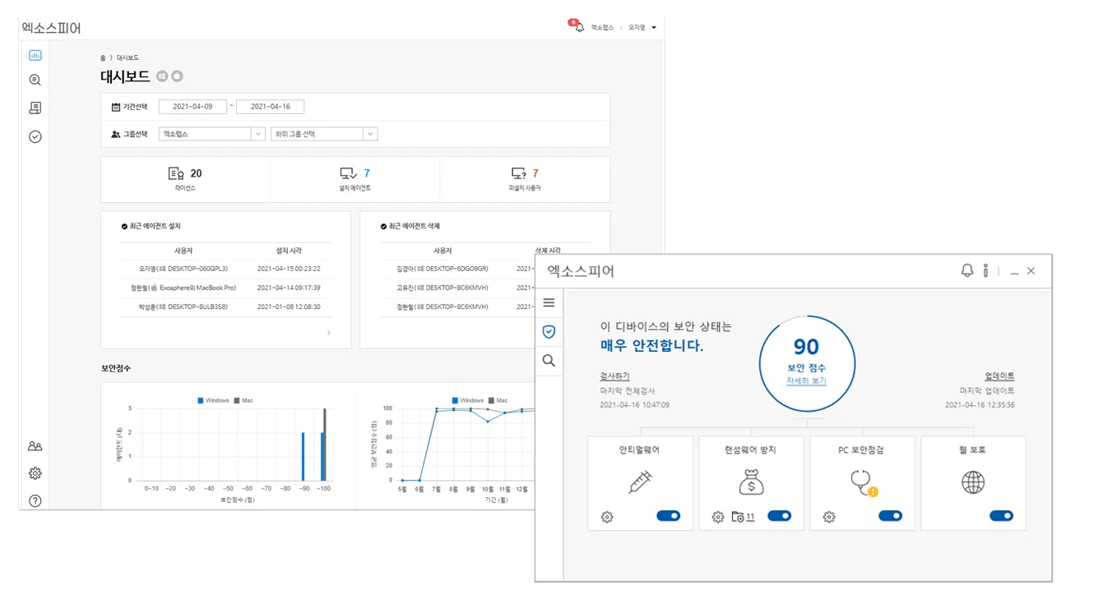1093x608 pixels.
Task: Select the magnifier scan icon in agent sidebar
Action: click(549, 361)
